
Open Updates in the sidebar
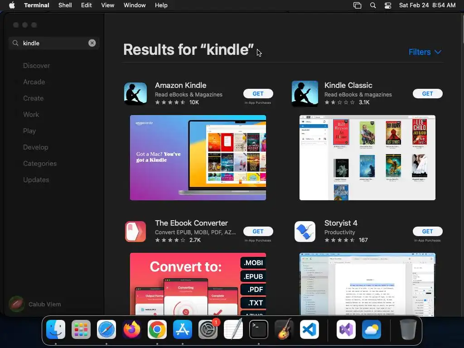(x=36, y=179)
